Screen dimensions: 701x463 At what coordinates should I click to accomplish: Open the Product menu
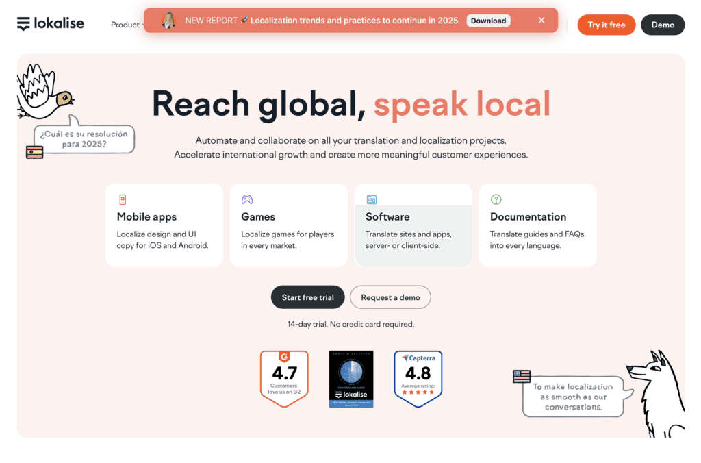pyautogui.click(x=126, y=25)
